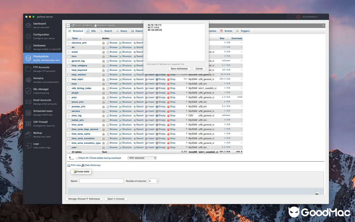
Task: Click the Save Addresses button
Action: 179,69
